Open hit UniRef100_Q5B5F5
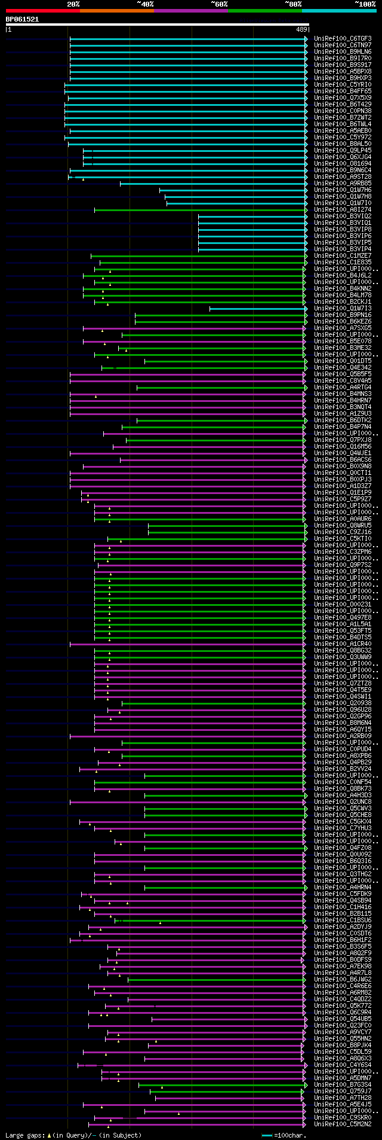 click(343, 374)
